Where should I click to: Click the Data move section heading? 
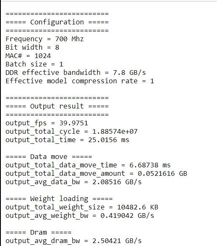49,157
